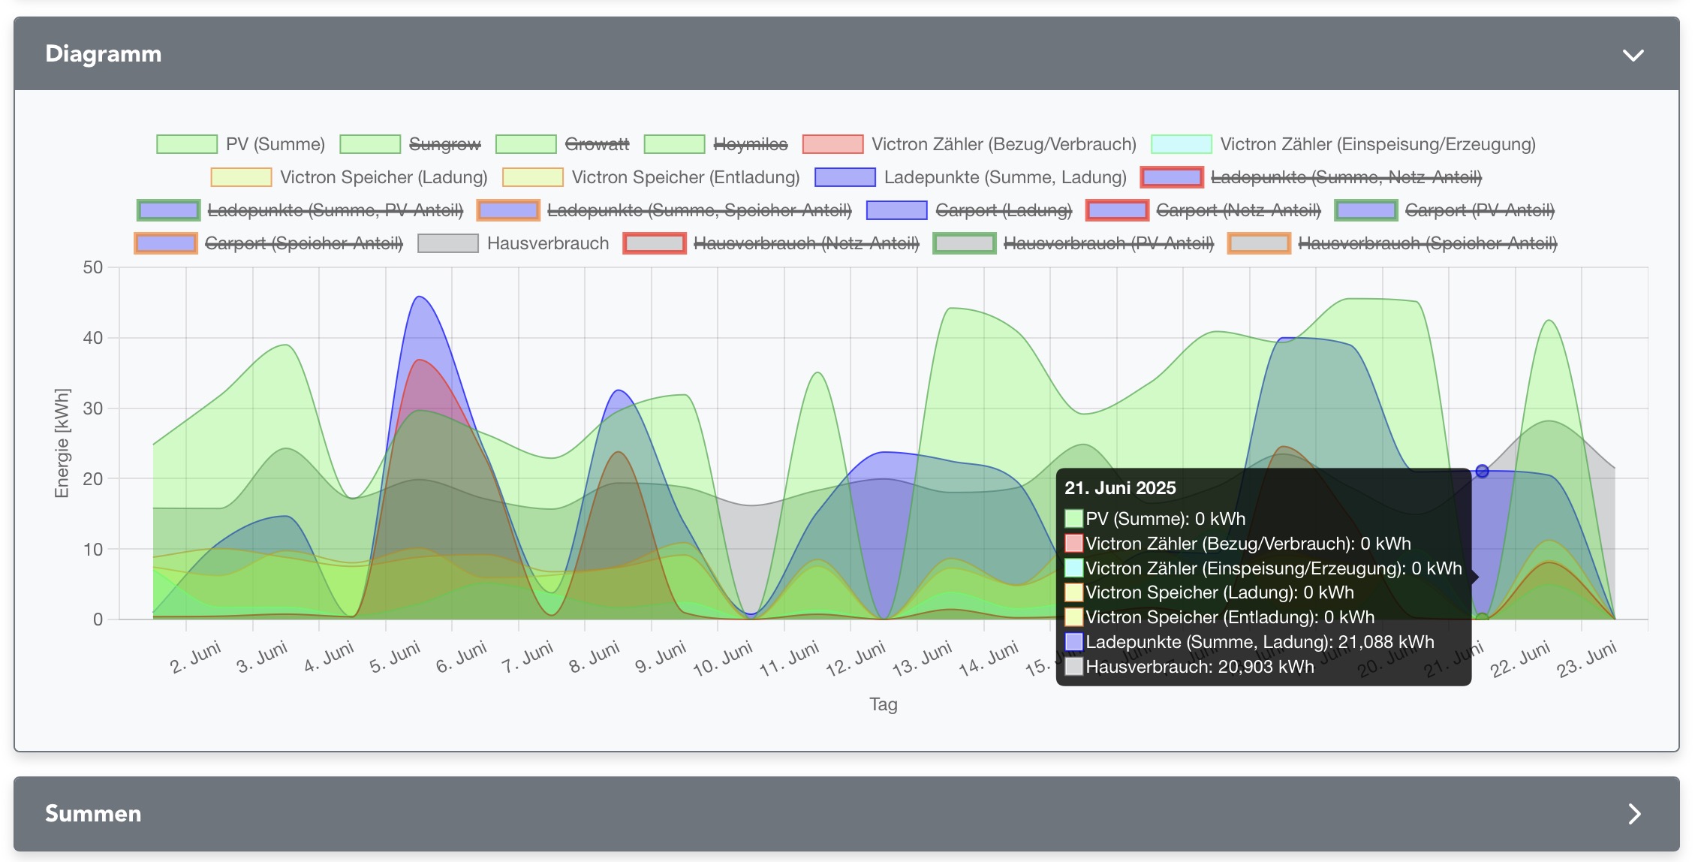Expand the Summen section chevron
1698x862 pixels.
(x=1634, y=814)
